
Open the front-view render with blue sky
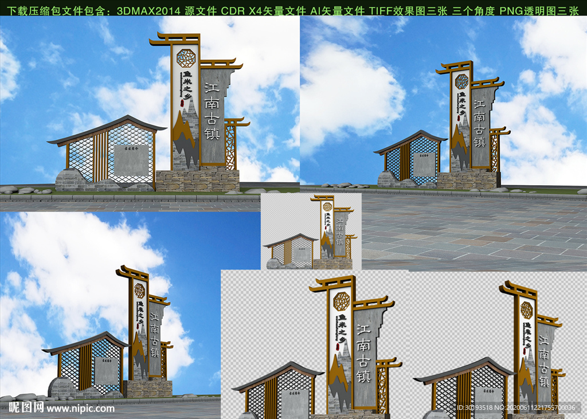(150, 114)
